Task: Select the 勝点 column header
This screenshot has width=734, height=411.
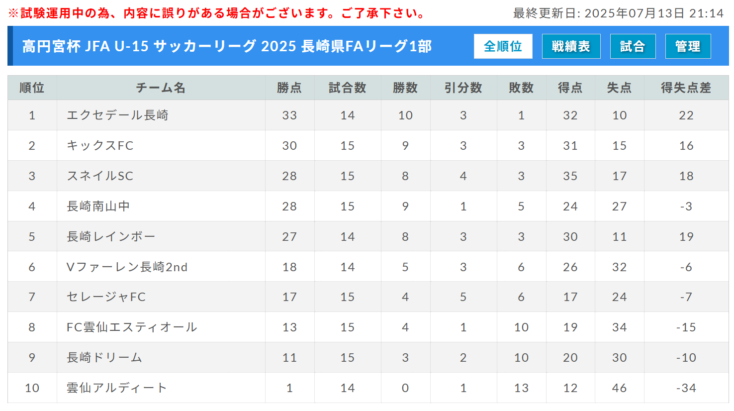Action: tap(289, 88)
